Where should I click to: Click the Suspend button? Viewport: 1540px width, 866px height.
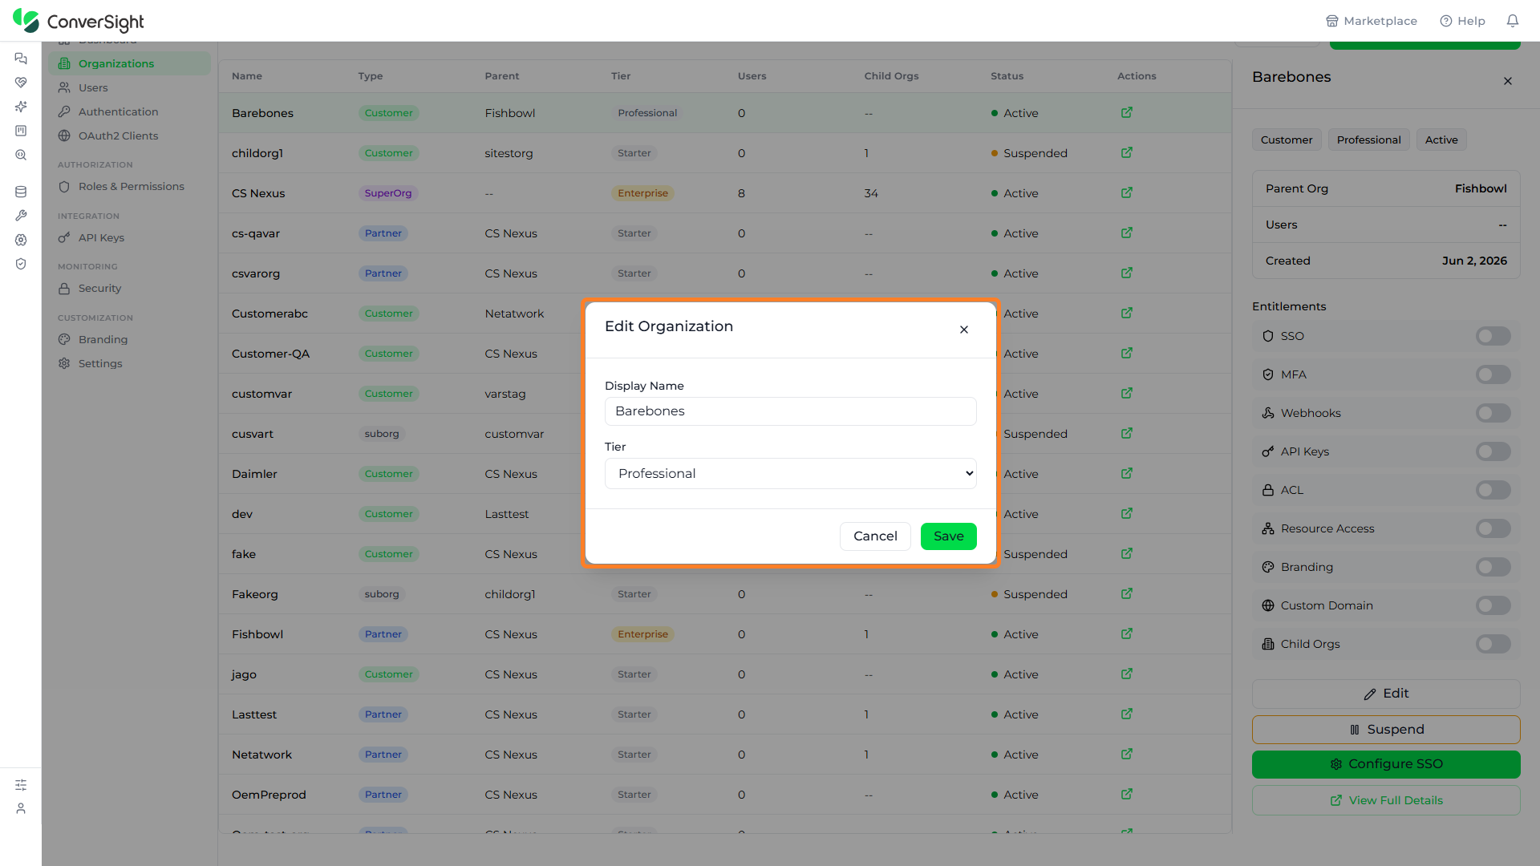point(1386,730)
